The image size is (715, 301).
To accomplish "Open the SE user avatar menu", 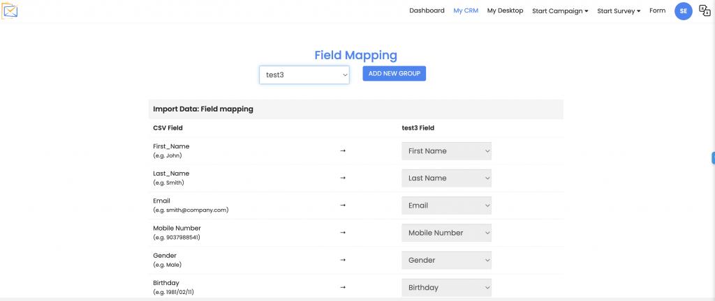I will point(683,11).
